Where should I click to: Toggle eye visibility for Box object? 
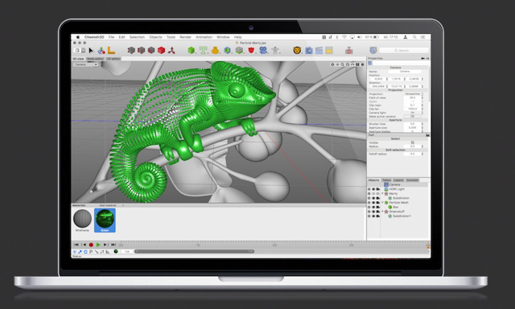pos(373,207)
